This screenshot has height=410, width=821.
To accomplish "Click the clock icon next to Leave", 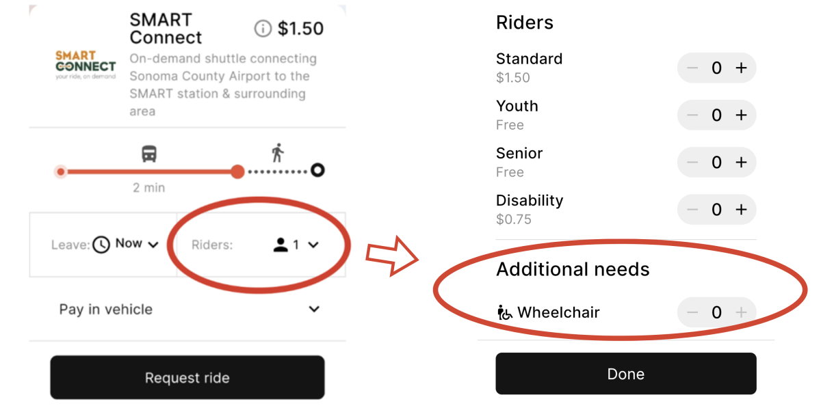I will [x=101, y=244].
